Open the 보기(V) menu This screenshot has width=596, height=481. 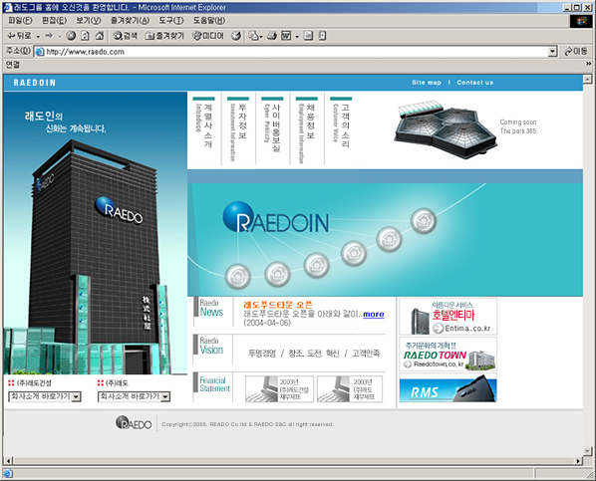(88, 21)
